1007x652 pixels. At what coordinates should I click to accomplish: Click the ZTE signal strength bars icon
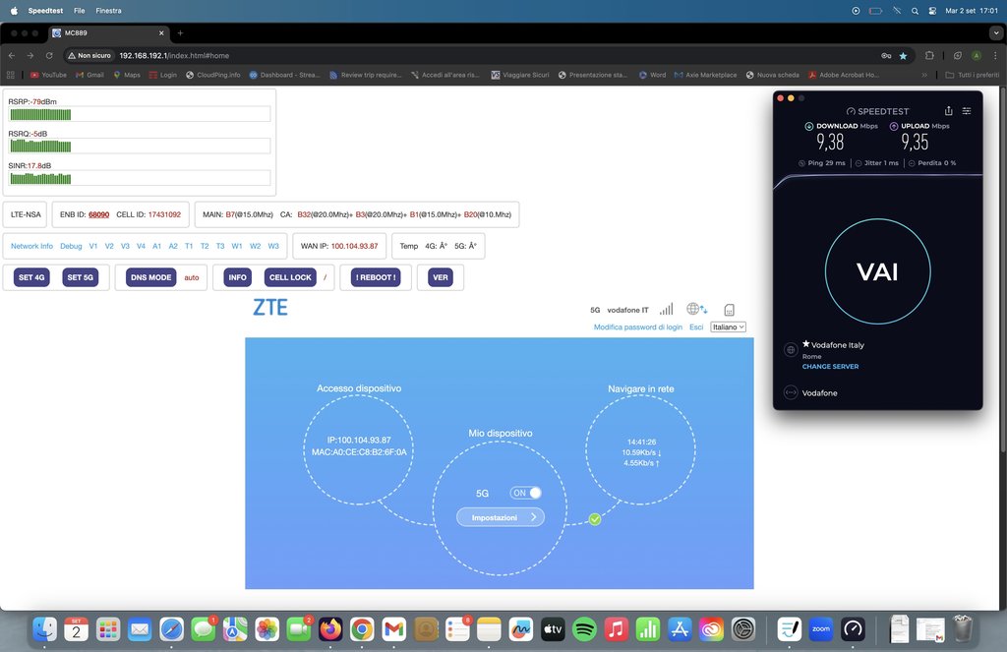coord(667,309)
